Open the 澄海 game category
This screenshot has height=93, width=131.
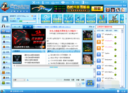pos(6,52)
